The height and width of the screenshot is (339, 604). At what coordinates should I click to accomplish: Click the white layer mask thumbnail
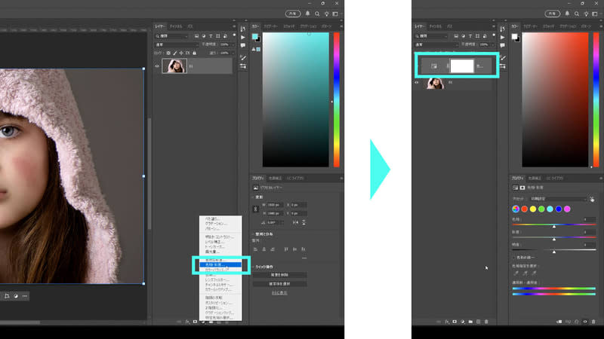pos(461,66)
